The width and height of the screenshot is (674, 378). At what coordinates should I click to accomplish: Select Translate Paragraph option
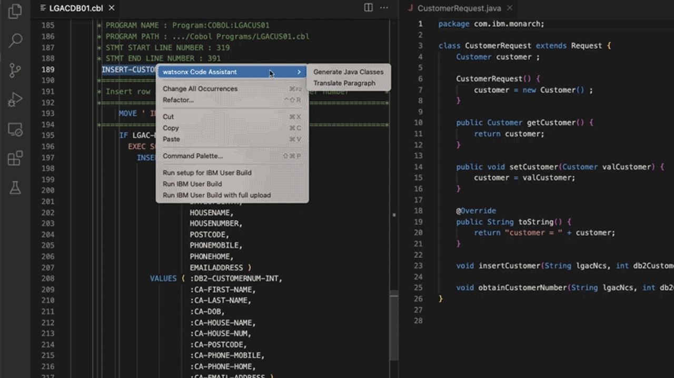(x=344, y=83)
